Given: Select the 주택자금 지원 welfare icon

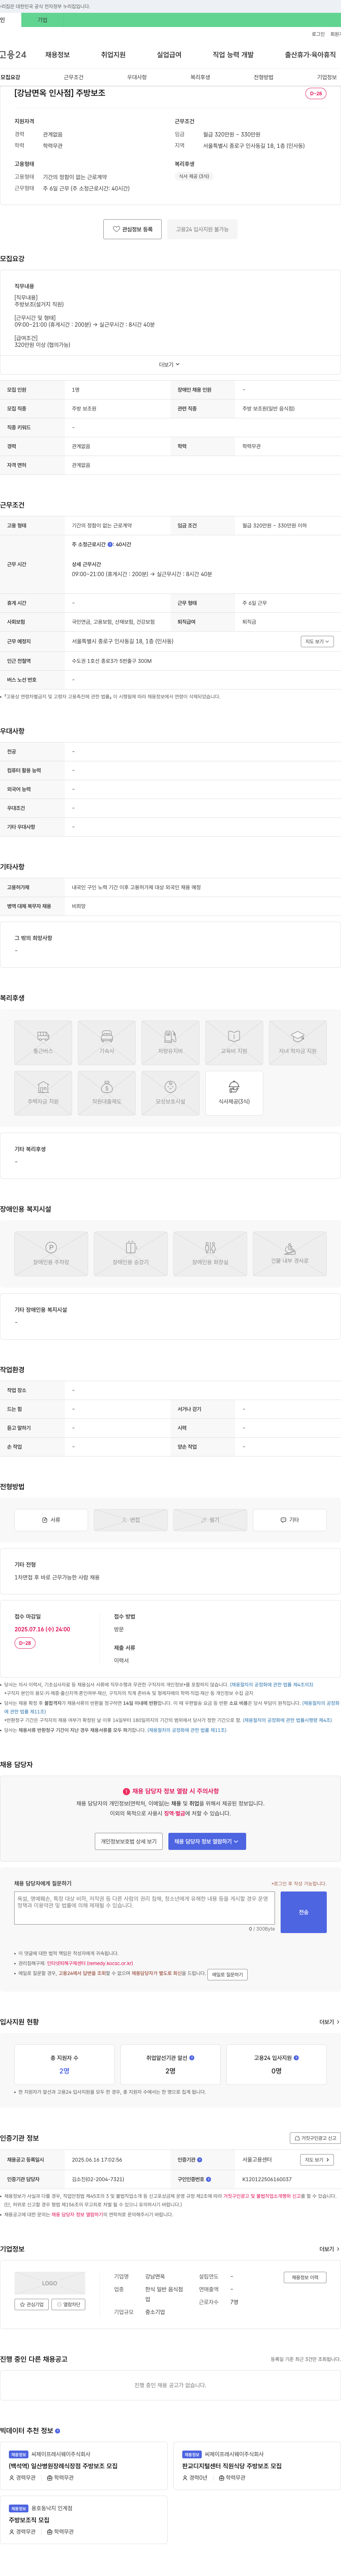Looking at the screenshot, I should point(43,1093).
